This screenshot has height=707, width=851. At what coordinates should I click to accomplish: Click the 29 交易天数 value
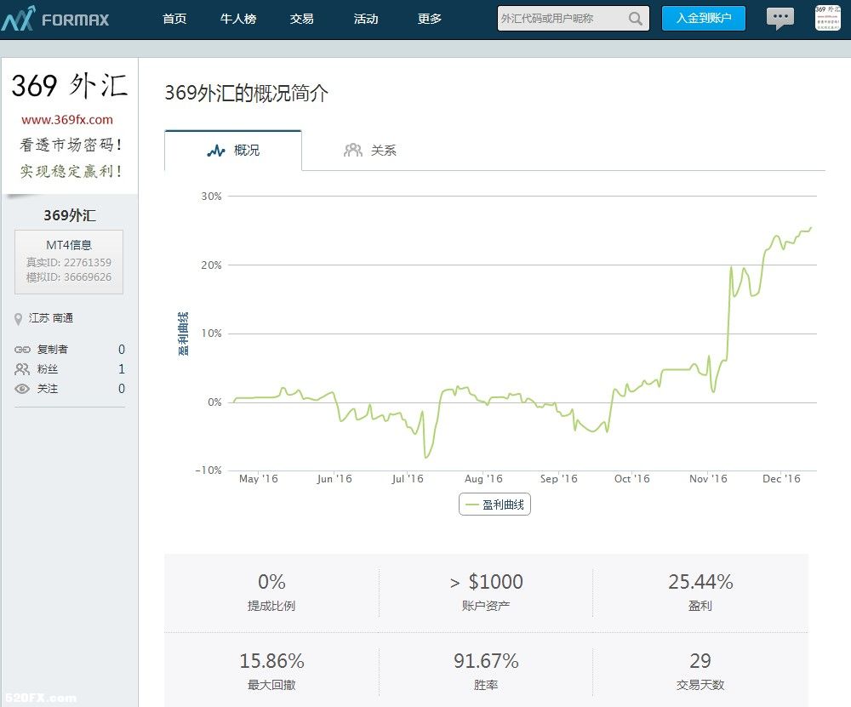click(x=700, y=661)
